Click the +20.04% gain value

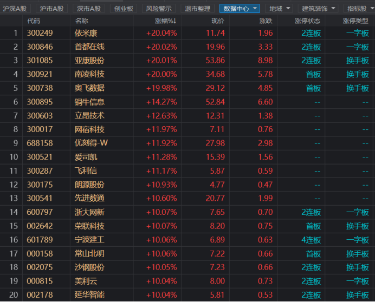pyautogui.click(x=161, y=33)
